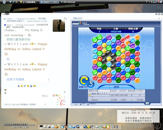Image resolution: width=163 pixels, height=130 pixels.
Task: Click the 1,523,165 best score cell
Action: pos(114,95)
